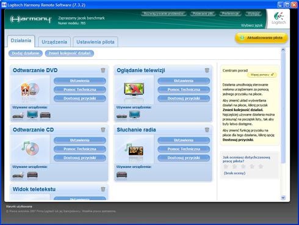Click the scrollbar down arrow

point(283,197)
